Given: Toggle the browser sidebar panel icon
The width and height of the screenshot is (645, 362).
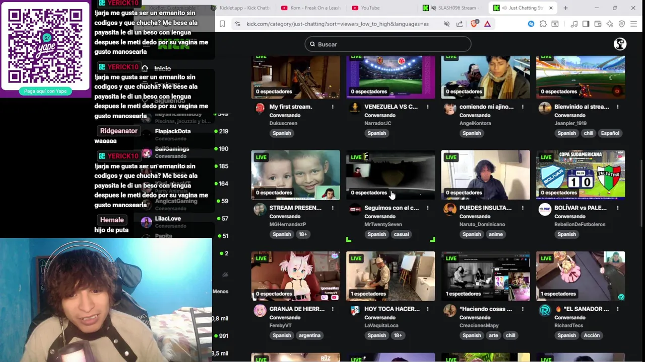Looking at the screenshot, I should (586, 24).
